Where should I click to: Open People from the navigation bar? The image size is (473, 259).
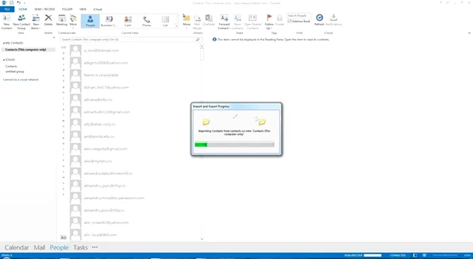[59, 248]
